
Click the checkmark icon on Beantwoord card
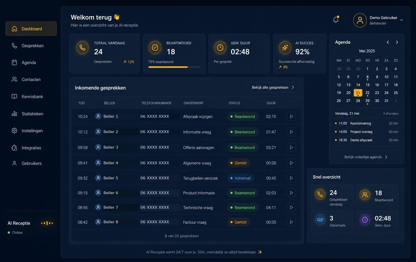[155, 48]
